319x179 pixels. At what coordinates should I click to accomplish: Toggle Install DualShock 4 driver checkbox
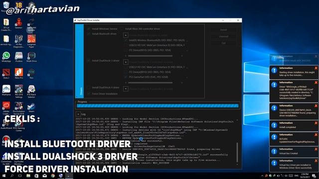pos(89,88)
